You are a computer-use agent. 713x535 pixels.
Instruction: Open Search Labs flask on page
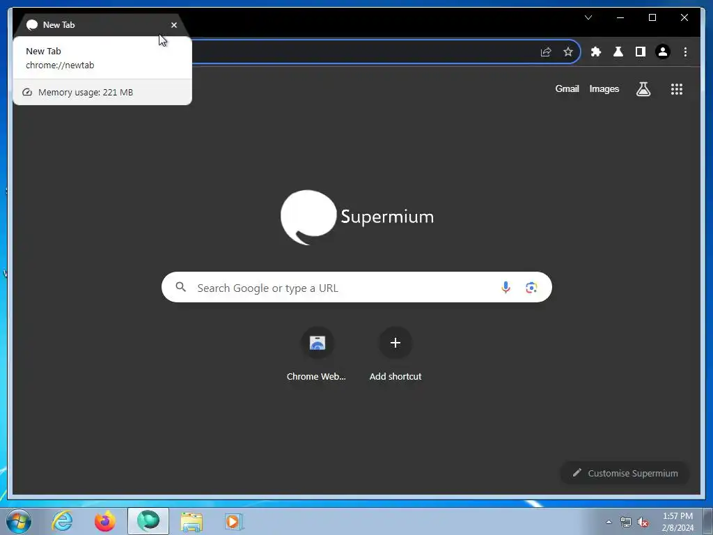click(643, 89)
